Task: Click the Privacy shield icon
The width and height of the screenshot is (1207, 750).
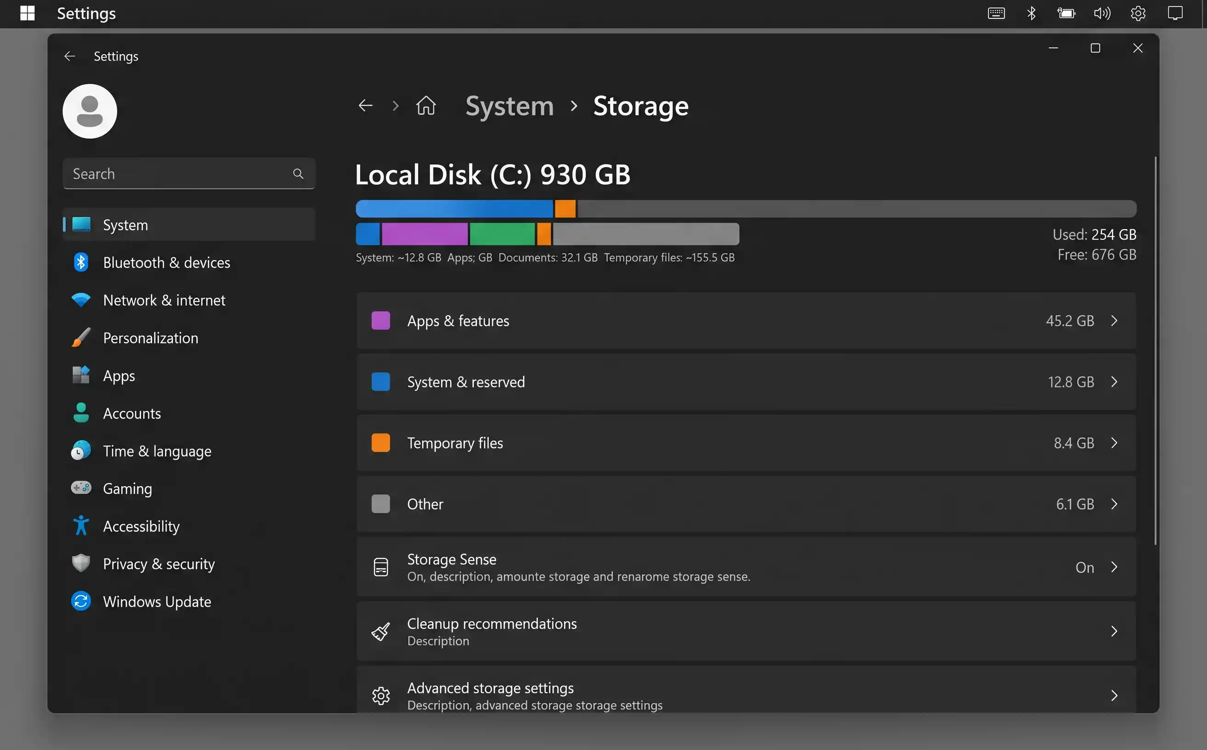Action: coord(81,563)
